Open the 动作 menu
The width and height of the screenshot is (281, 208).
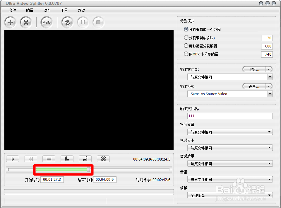[x=47, y=11]
